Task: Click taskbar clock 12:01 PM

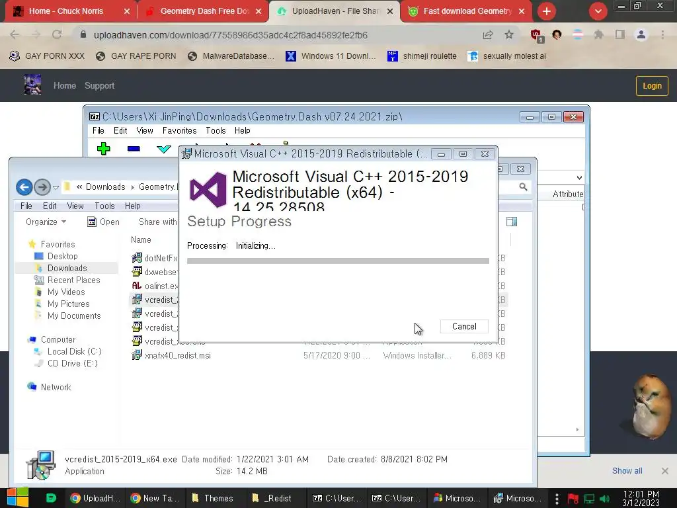Action: [x=641, y=498]
